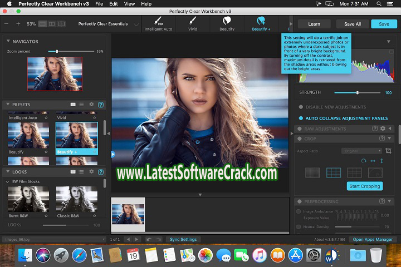
Task: Collapse the Navigator panel
Action: 8,41
